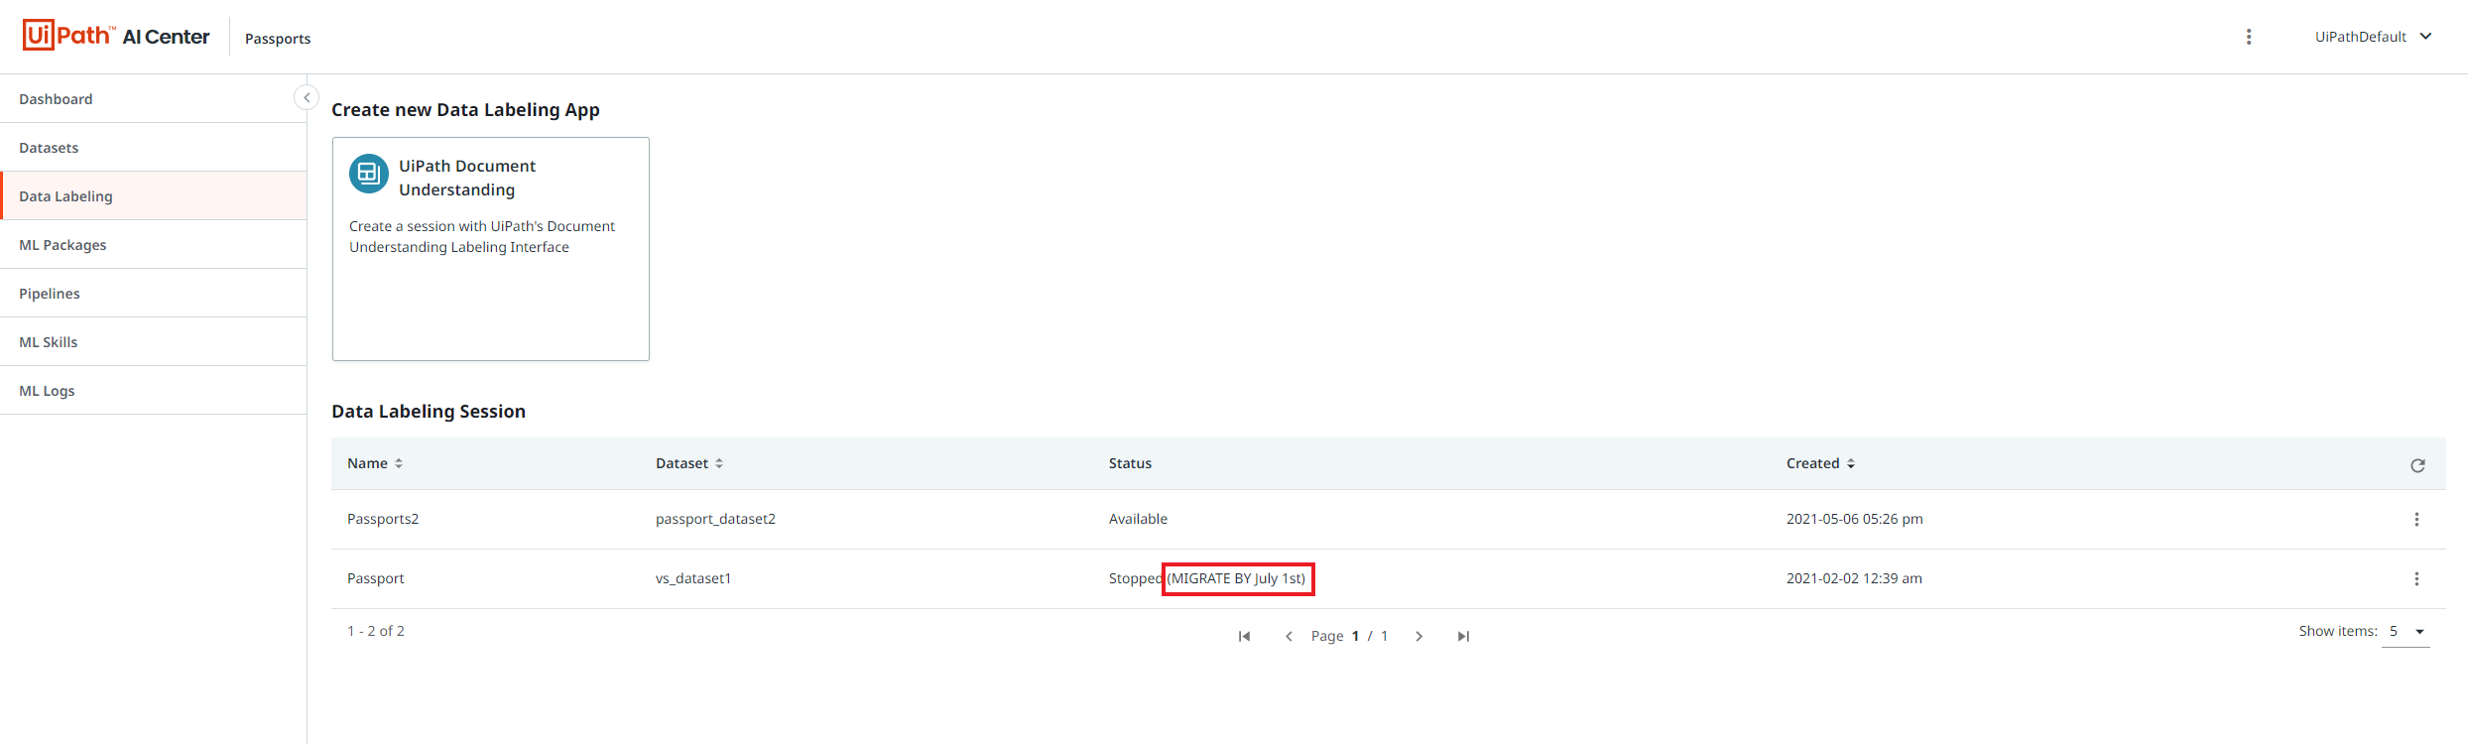Click the Data Labeling Session heading
2468x744 pixels.
pos(429,412)
